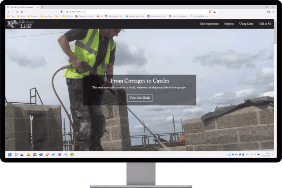282x188 pixels.
Task: Go back using the browser back arrow
Action: click(8, 12)
